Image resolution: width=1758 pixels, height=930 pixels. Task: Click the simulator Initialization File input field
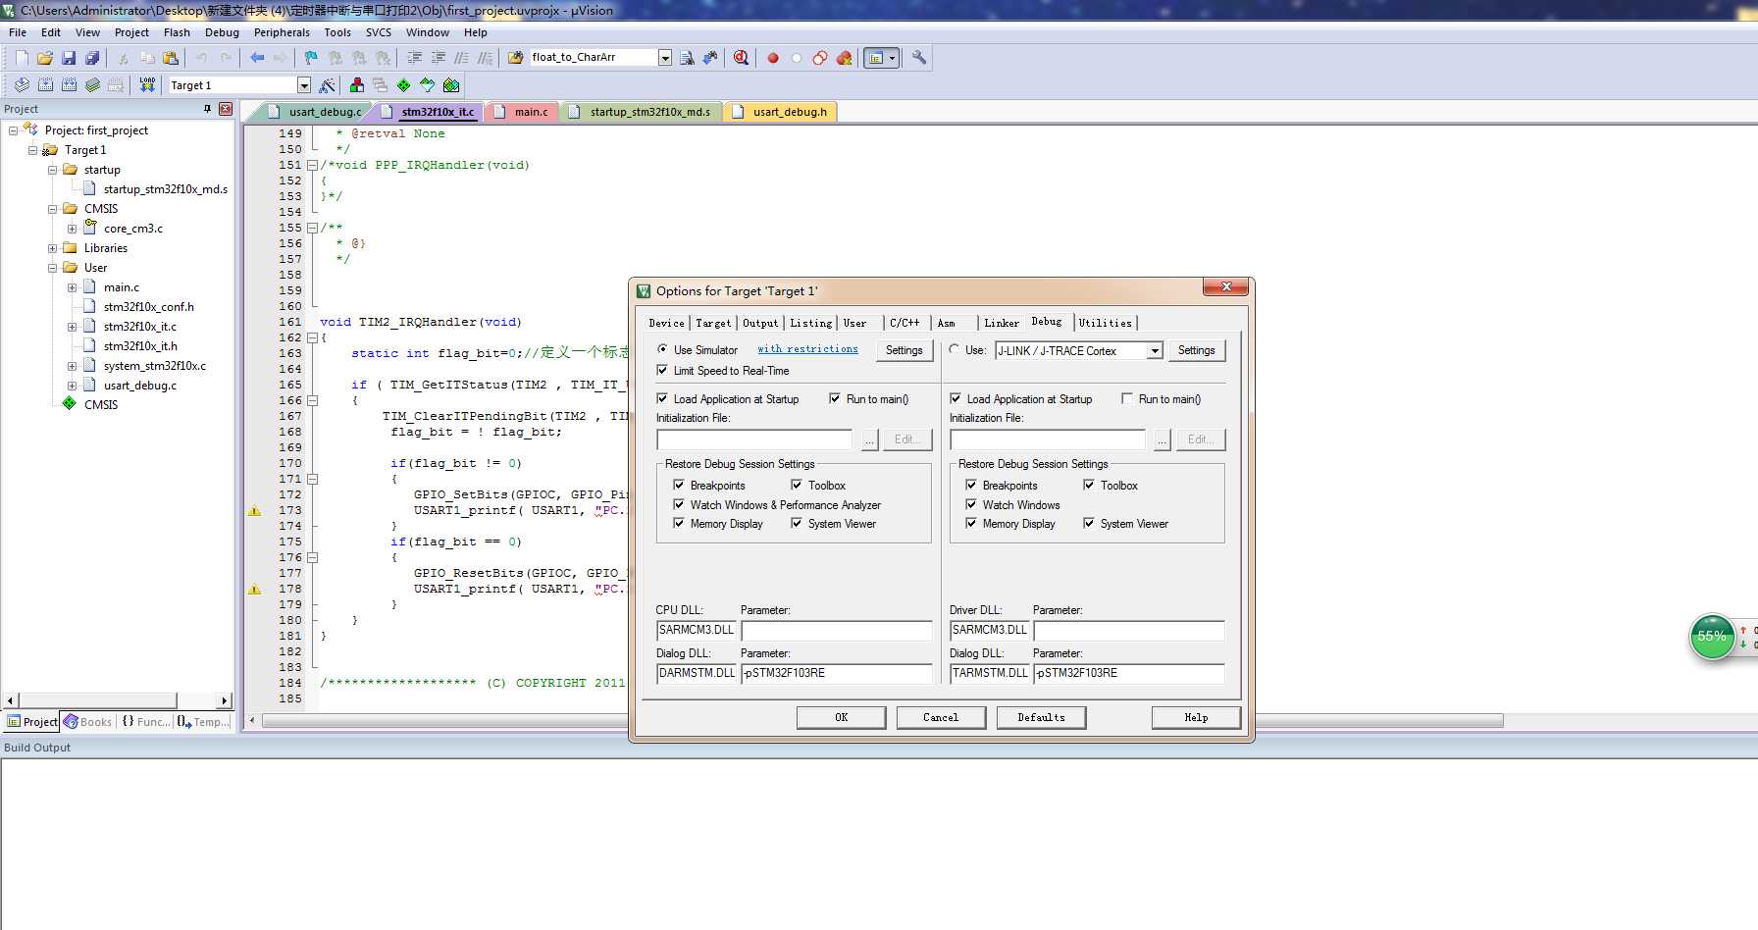[753, 439]
